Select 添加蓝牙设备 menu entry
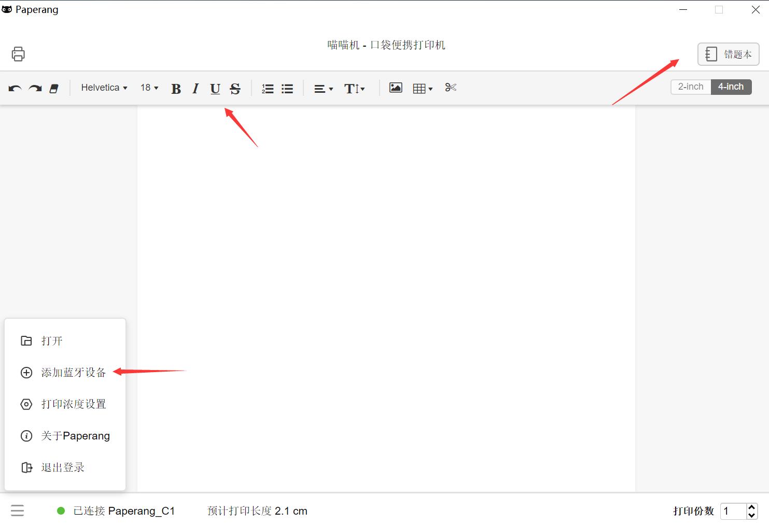The width and height of the screenshot is (769, 525). click(65, 372)
